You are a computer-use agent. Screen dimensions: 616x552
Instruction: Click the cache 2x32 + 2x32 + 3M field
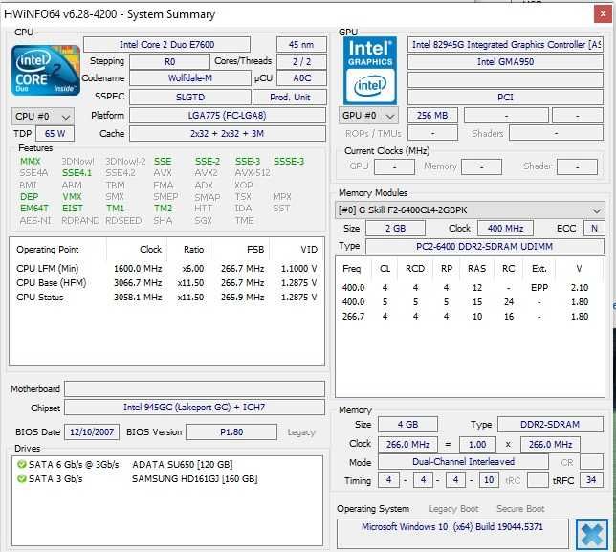point(228,134)
